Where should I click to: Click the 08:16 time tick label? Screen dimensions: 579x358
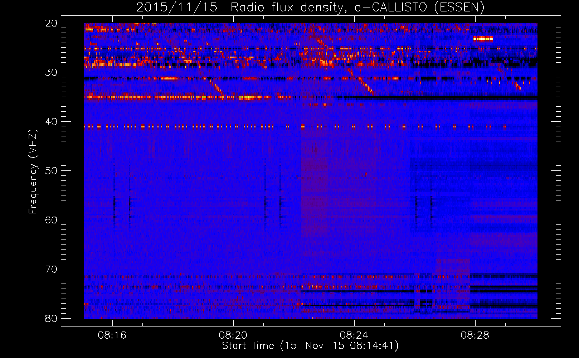(112, 335)
